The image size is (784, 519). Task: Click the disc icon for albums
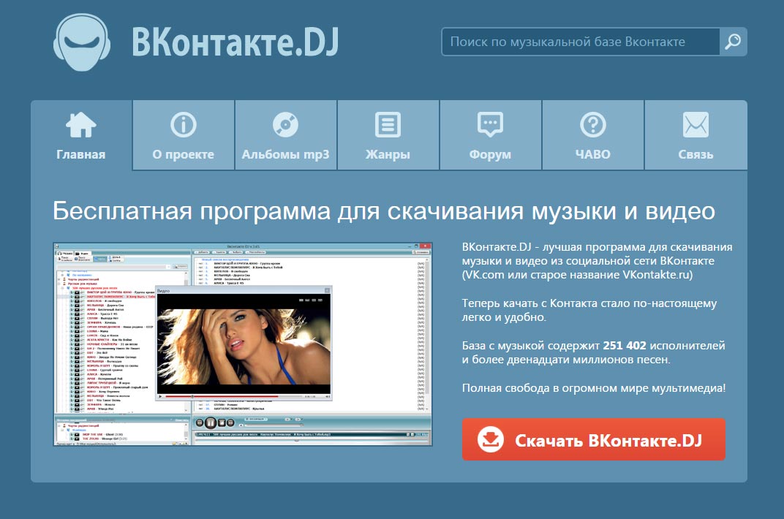[285, 124]
